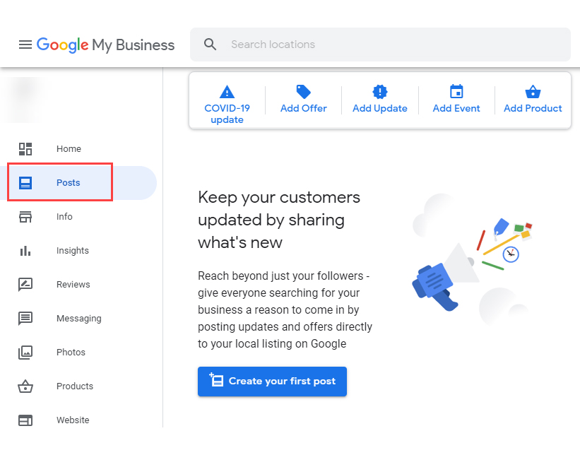Click the Add Event calendar icon
Image resolution: width=580 pixels, height=455 pixels.
pos(456,91)
